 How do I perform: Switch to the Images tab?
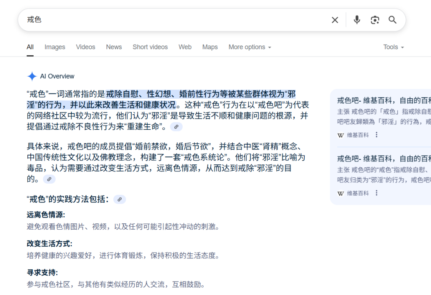(x=55, y=47)
